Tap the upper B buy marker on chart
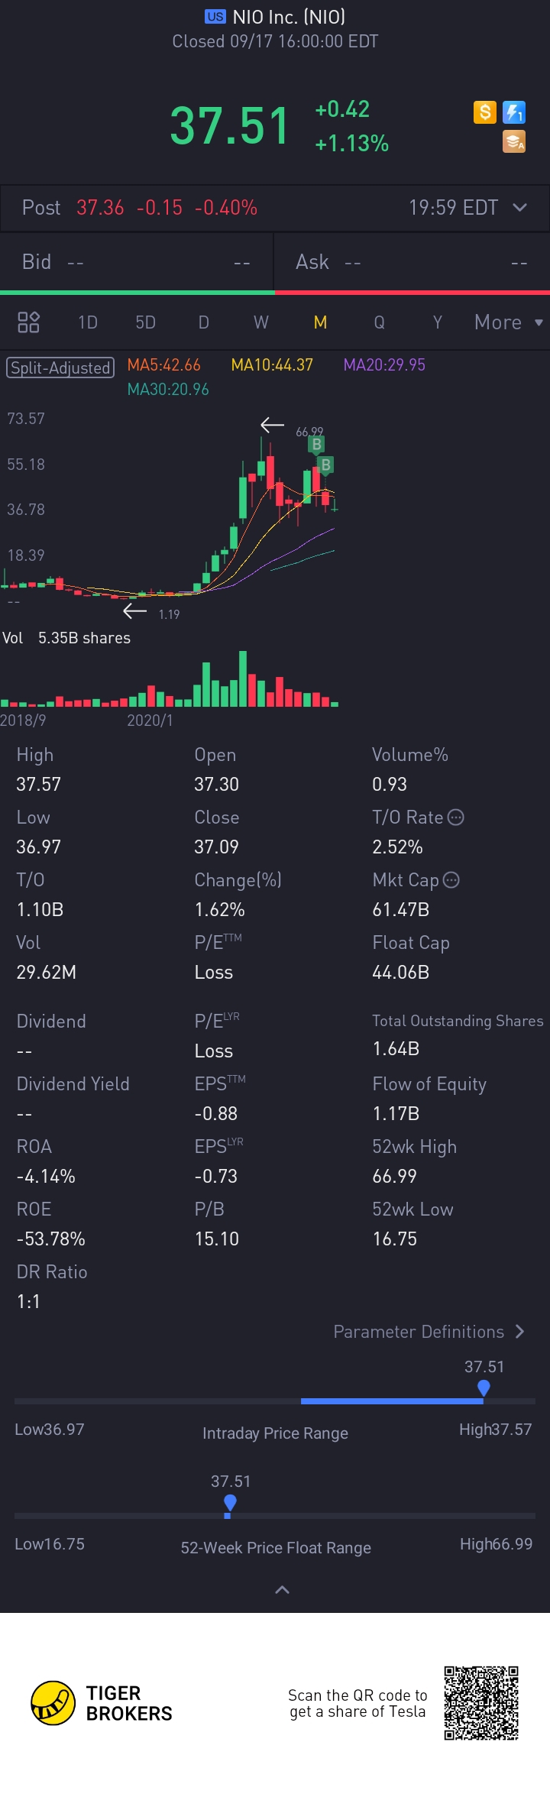Image resolution: width=550 pixels, height=1794 pixels. click(316, 444)
